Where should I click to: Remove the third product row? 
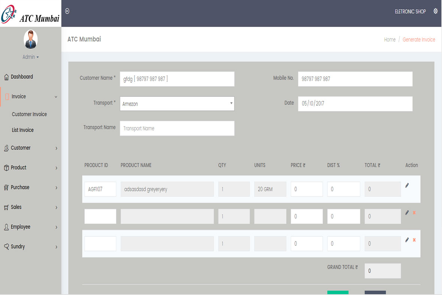coord(414,240)
